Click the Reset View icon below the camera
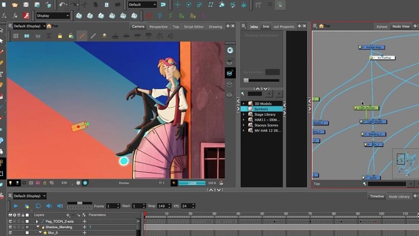Screen dimensions: 419x236 [52, 183]
